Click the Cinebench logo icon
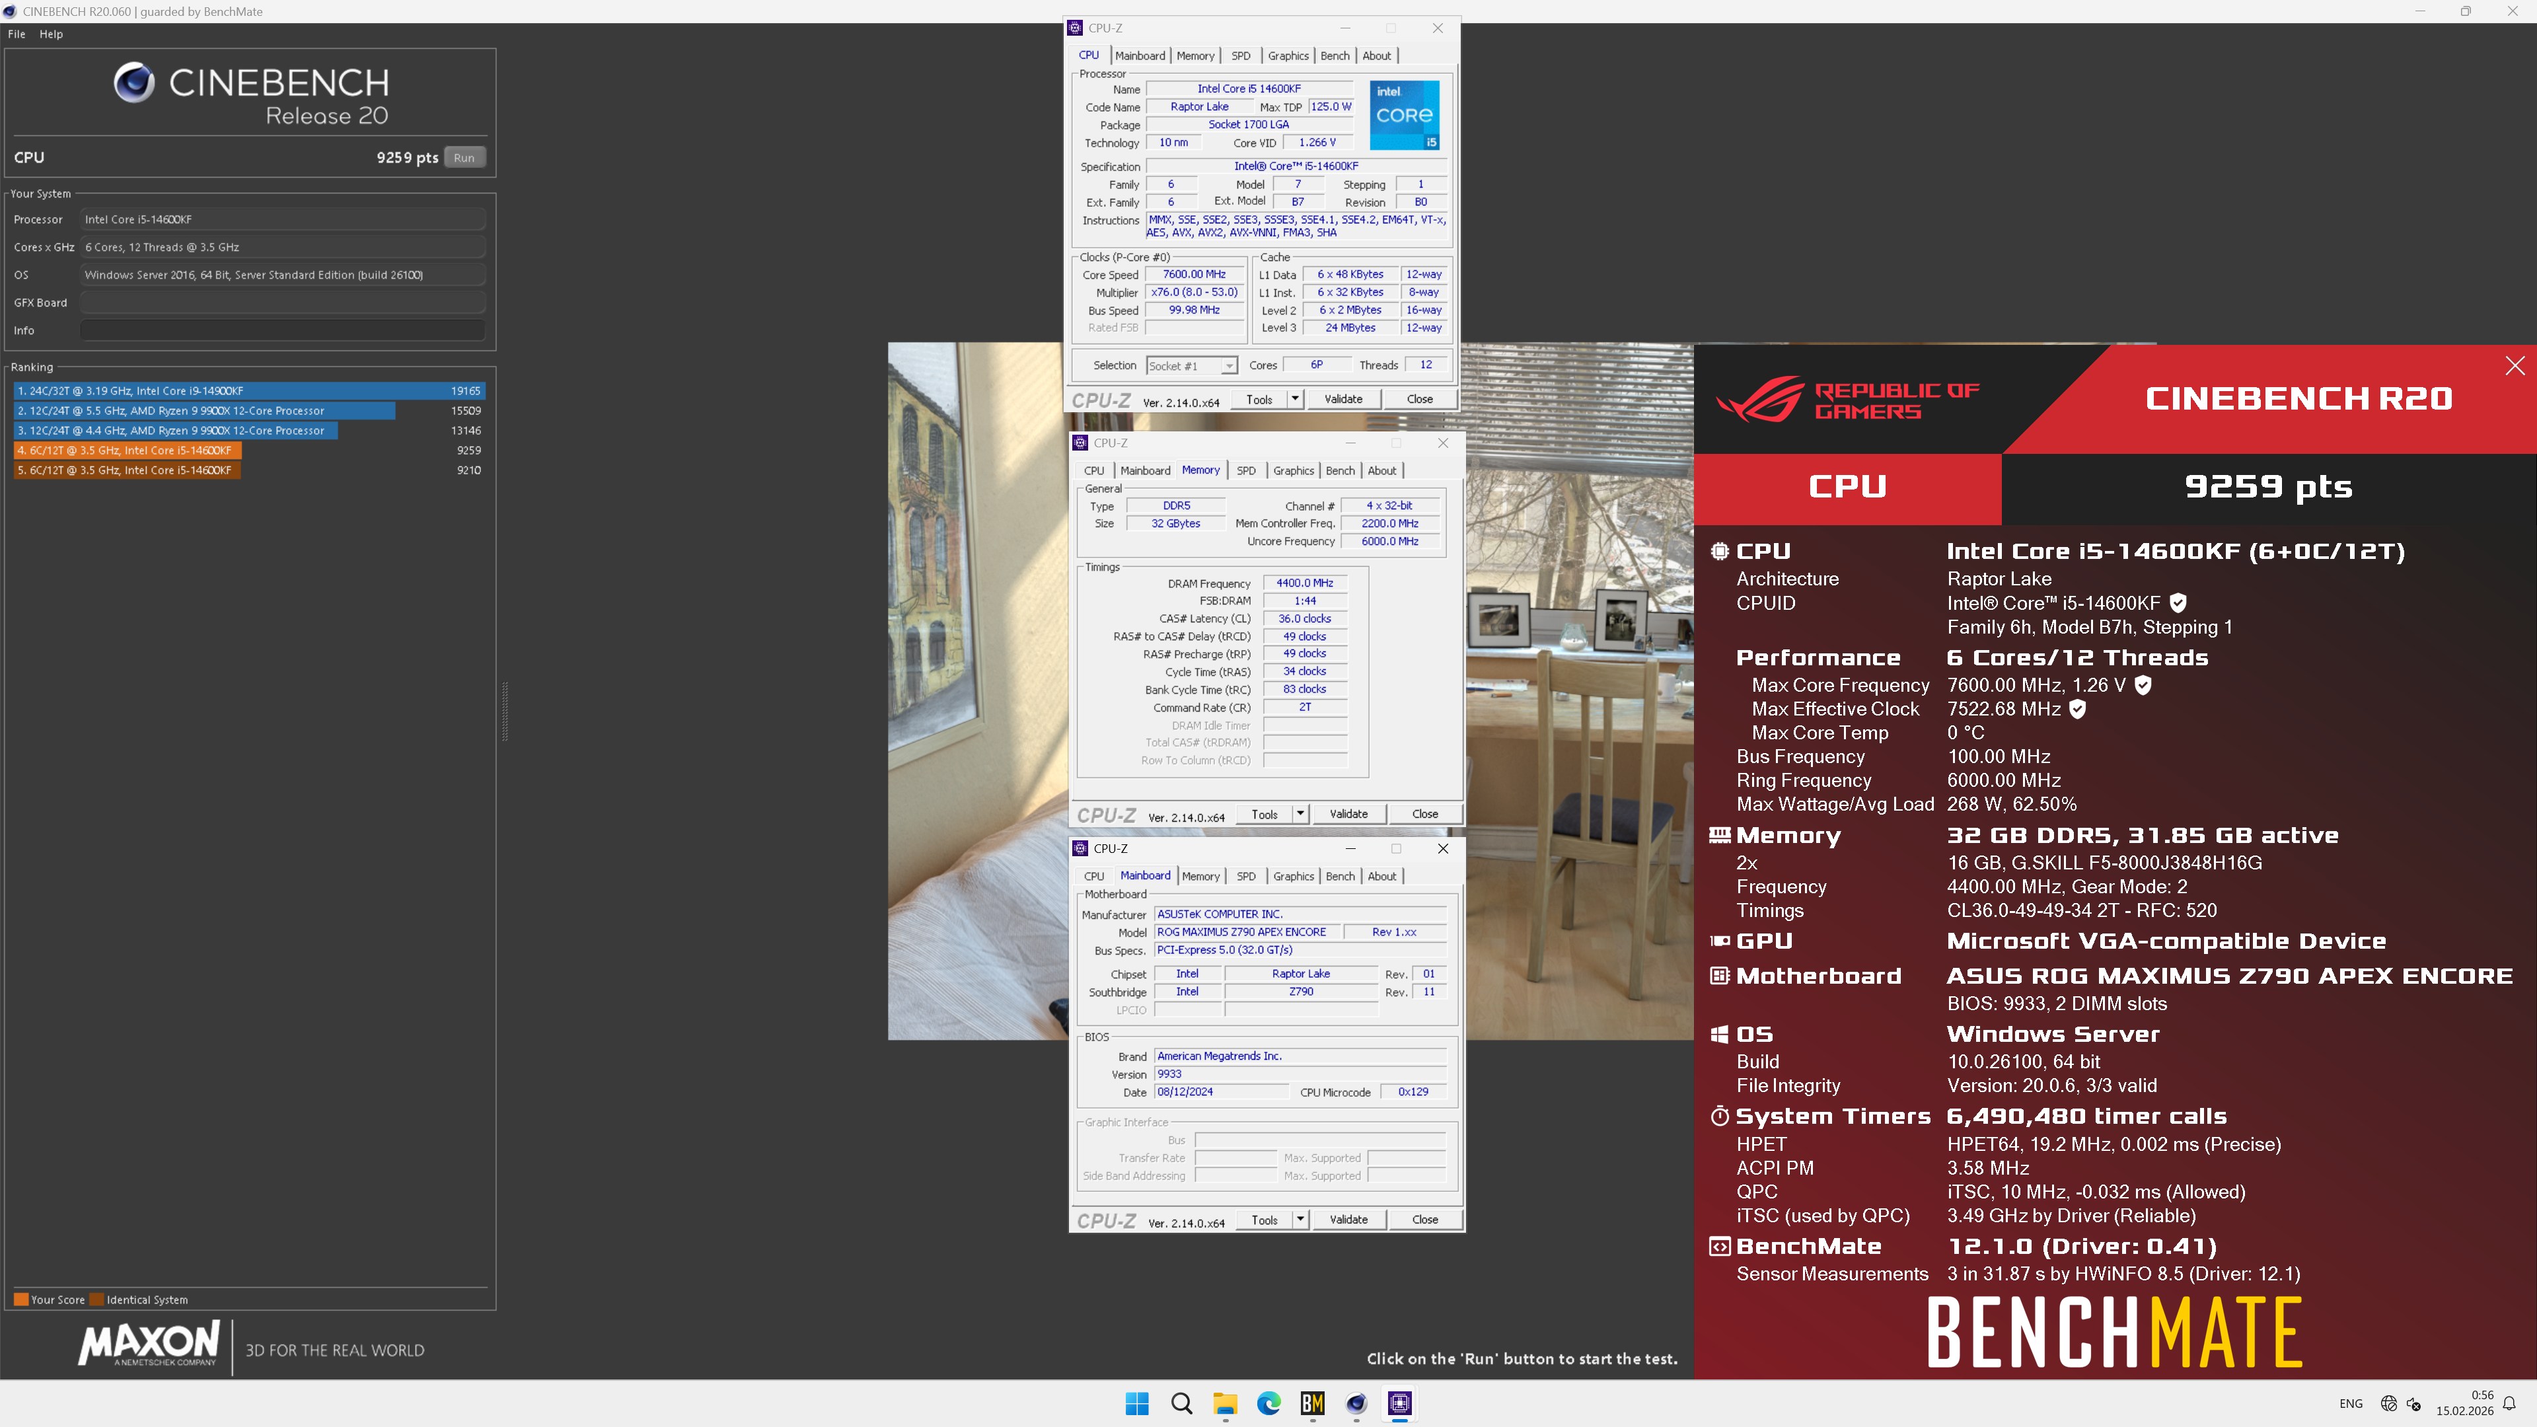 134,83
